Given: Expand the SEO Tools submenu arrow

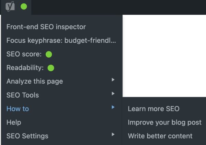Looking at the screenshot, I should click(113, 93).
